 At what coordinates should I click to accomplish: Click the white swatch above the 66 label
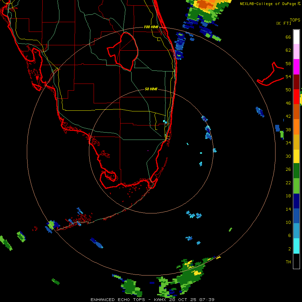296,37
